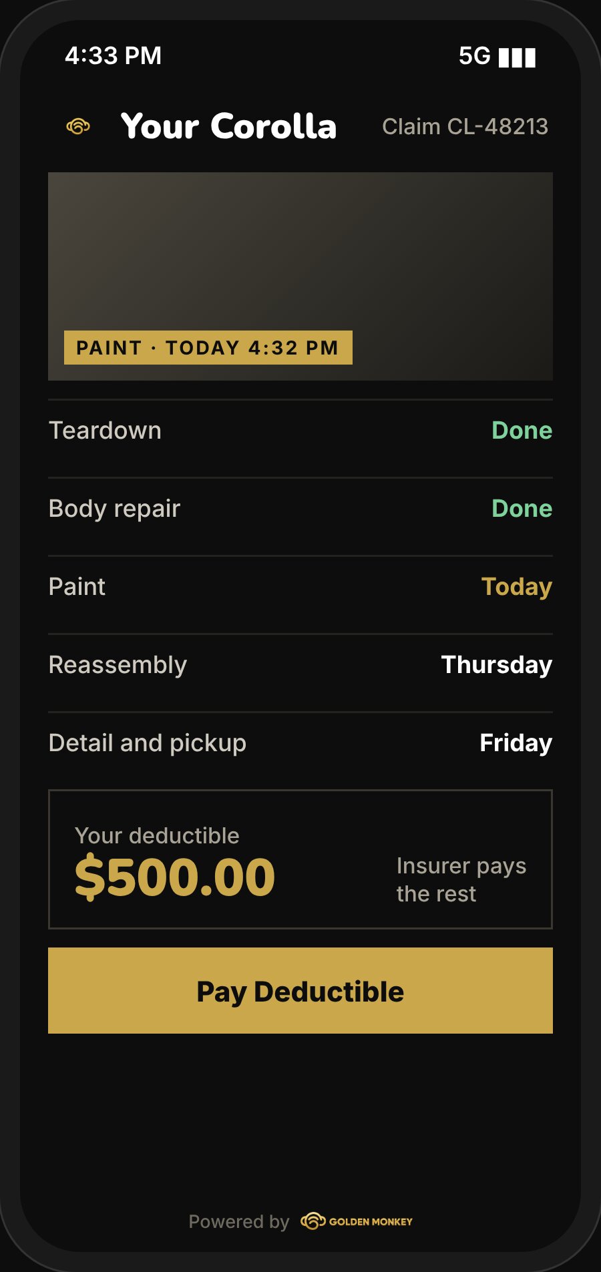Tap the $500.00 deductible amount
The width and height of the screenshot is (601, 1272).
pos(175,877)
